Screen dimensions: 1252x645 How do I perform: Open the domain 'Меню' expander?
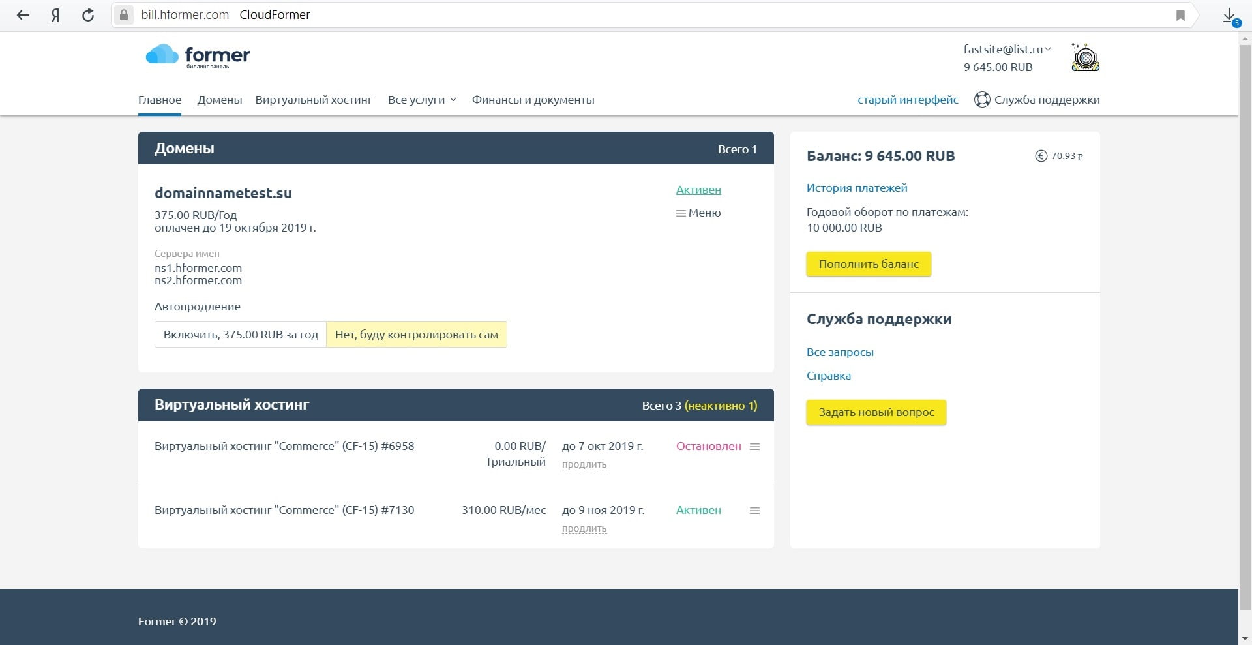[698, 213]
